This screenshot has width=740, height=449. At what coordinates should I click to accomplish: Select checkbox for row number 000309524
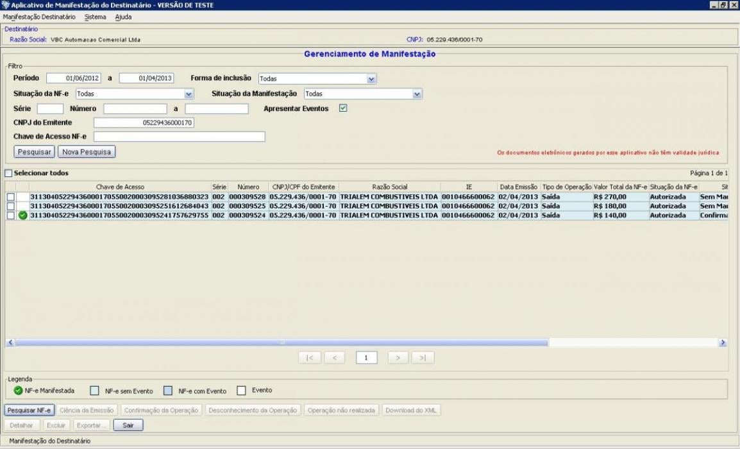tap(10, 216)
